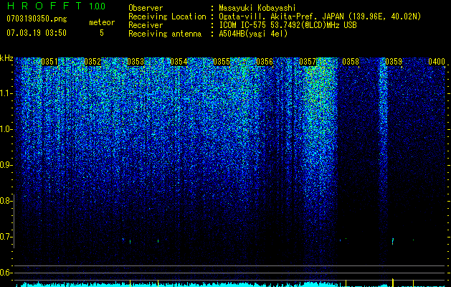Viewport: 451px width, 287px height.
Task: Click the 0353 time marker
Action: (x=136, y=62)
